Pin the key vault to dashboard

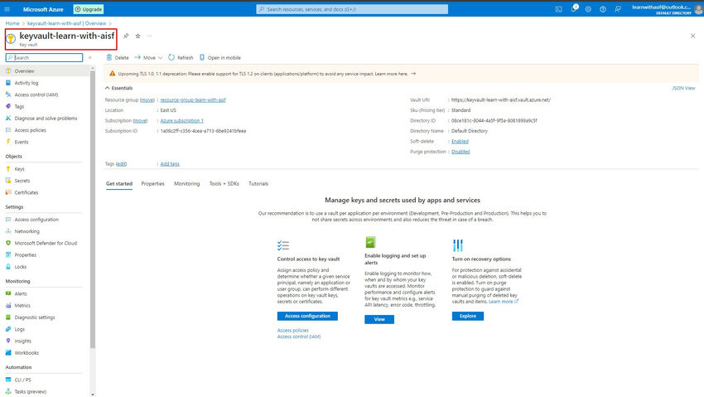pos(126,36)
